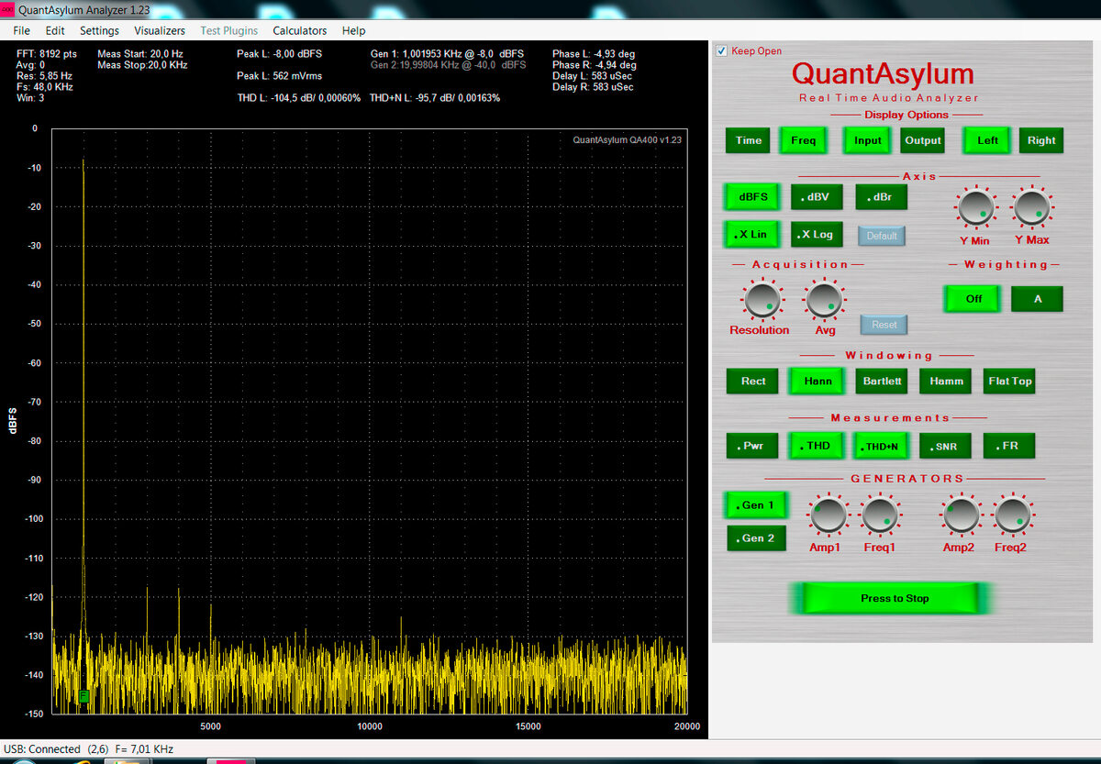Viewport: 1101px width, 764px height.
Task: Click the Freq1 knob
Action: pyautogui.click(x=880, y=515)
